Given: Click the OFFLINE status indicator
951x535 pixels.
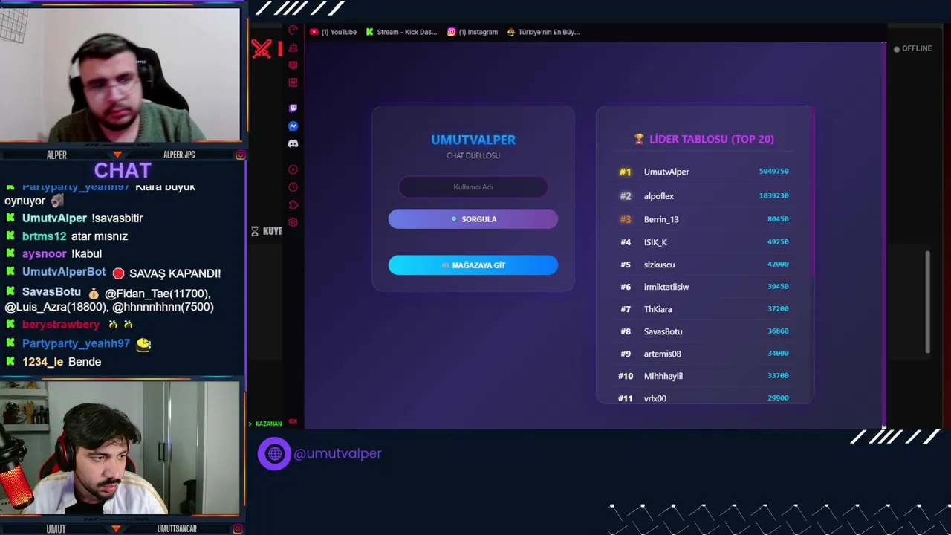Looking at the screenshot, I should coord(912,48).
